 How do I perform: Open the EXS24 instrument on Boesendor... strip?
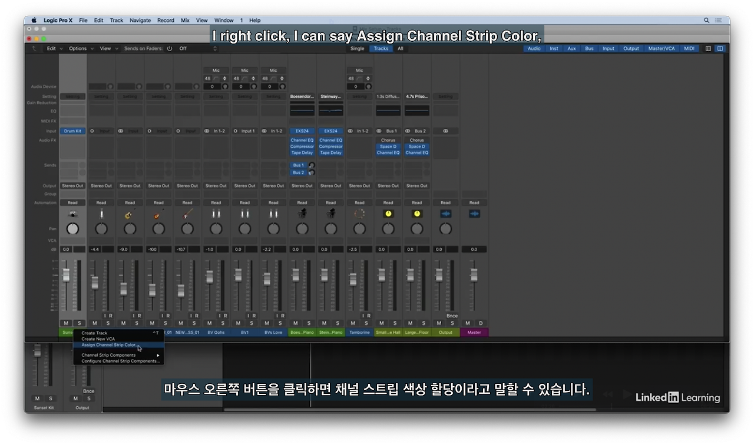point(302,131)
